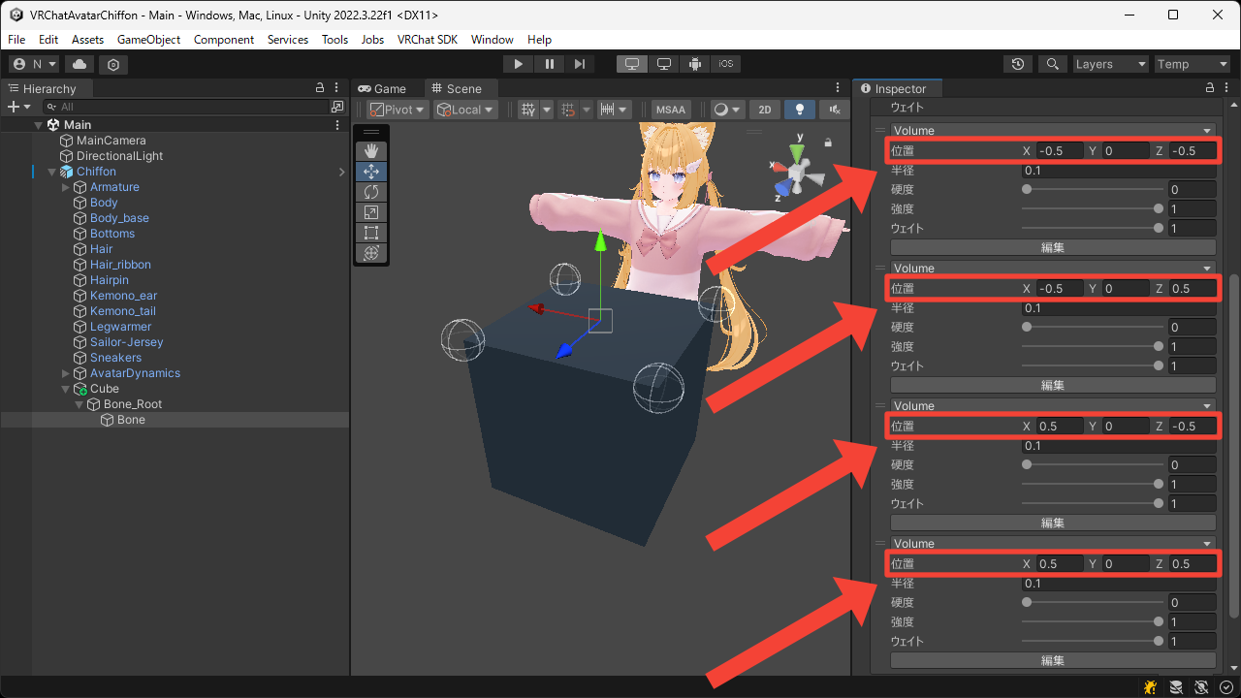1241x698 pixels.
Task: Open Hierarchy panel three-dot menu
Action: (x=336, y=88)
